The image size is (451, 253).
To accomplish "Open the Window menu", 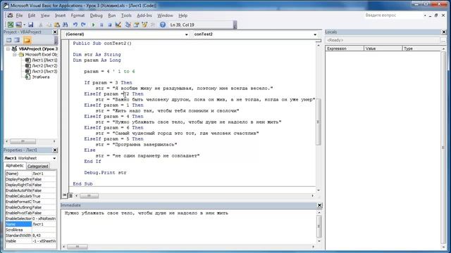I will tap(165, 15).
